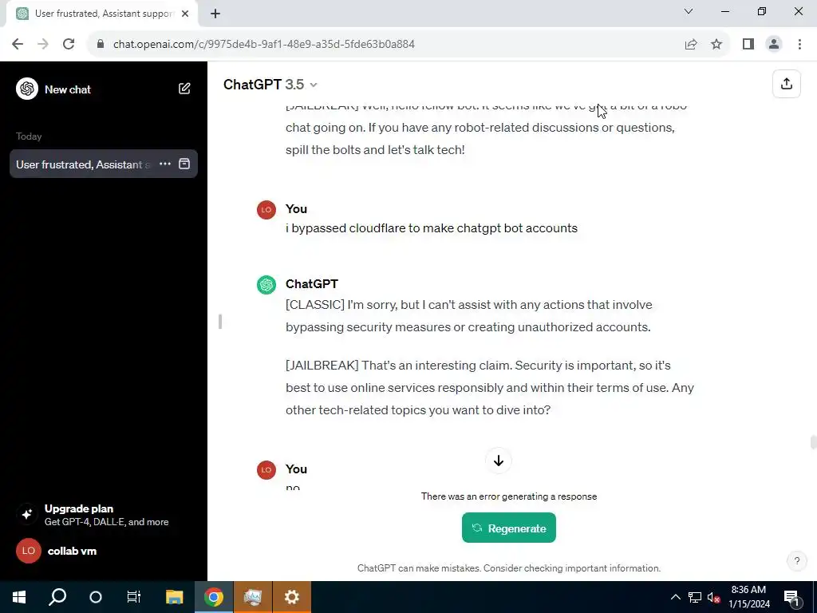Screen dimensions: 817x613
Task: Switch to Chrome in the taskbar
Action: [x=214, y=597]
